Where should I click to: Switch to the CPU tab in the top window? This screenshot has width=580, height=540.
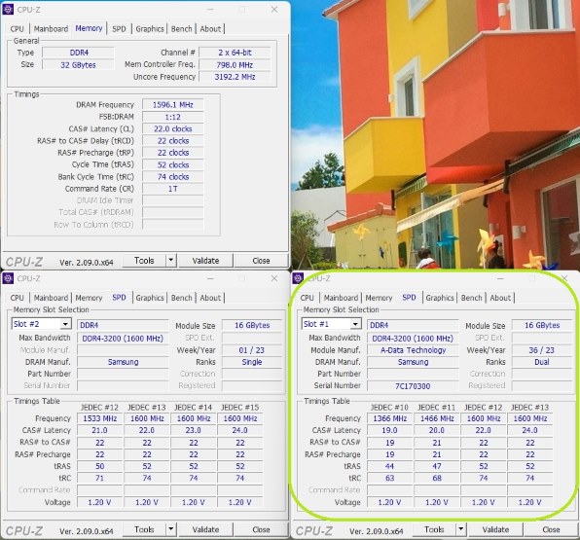click(x=17, y=29)
